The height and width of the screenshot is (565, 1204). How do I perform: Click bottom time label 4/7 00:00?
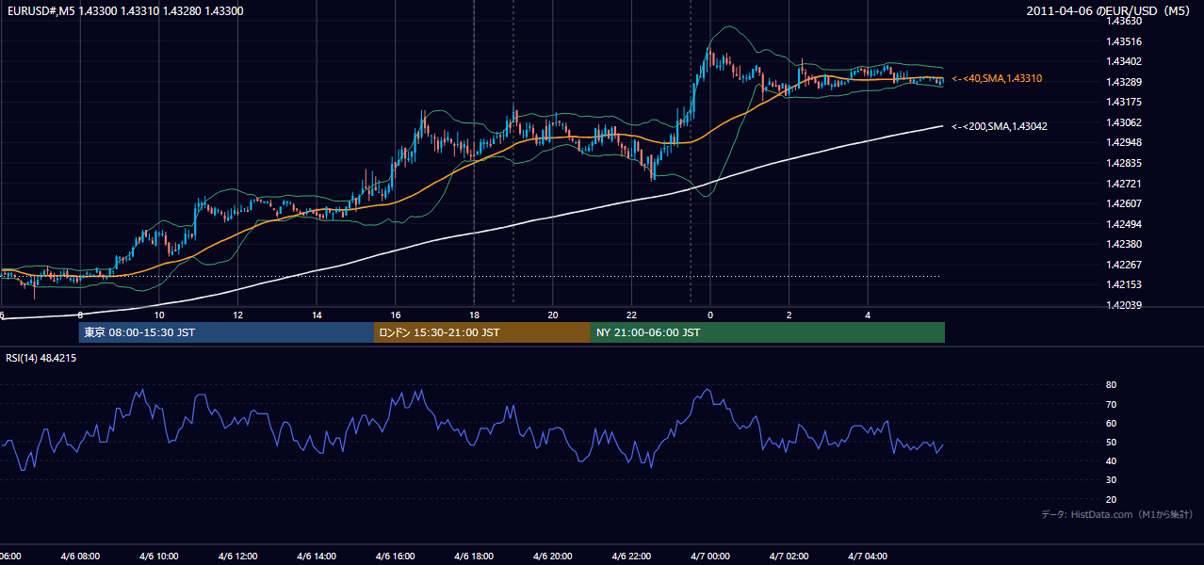pyautogui.click(x=709, y=557)
